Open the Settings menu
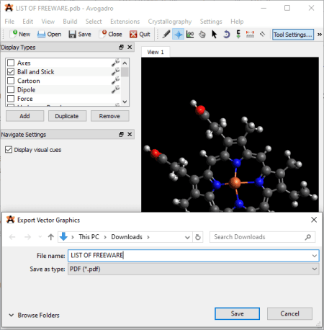Image resolution: width=324 pixels, height=330 pixels. 211,22
